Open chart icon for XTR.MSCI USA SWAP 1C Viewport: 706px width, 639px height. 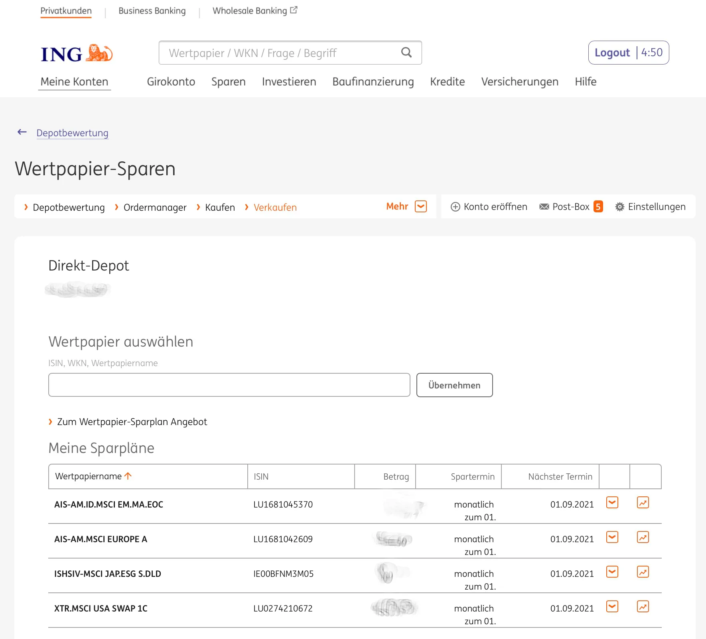coord(643,607)
